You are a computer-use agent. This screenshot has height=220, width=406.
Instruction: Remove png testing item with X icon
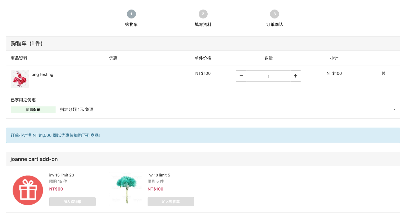point(383,73)
